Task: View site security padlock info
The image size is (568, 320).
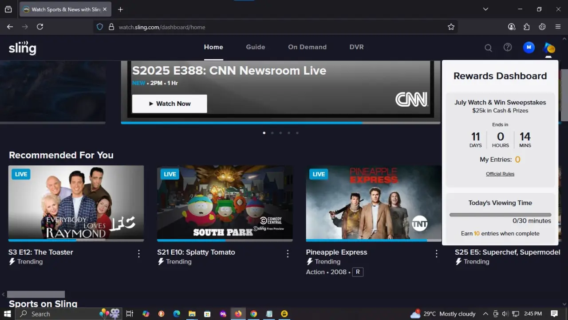Action: click(111, 27)
